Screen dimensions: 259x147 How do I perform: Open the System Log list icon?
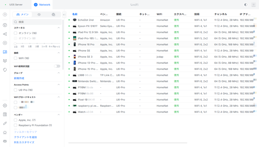coord(5,114)
